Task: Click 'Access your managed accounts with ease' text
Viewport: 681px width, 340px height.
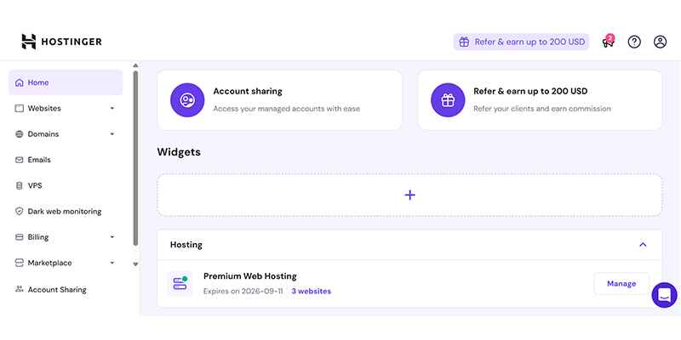Action: [x=286, y=109]
